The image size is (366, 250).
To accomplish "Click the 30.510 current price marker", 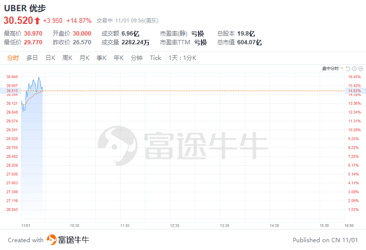I will coord(11,91).
